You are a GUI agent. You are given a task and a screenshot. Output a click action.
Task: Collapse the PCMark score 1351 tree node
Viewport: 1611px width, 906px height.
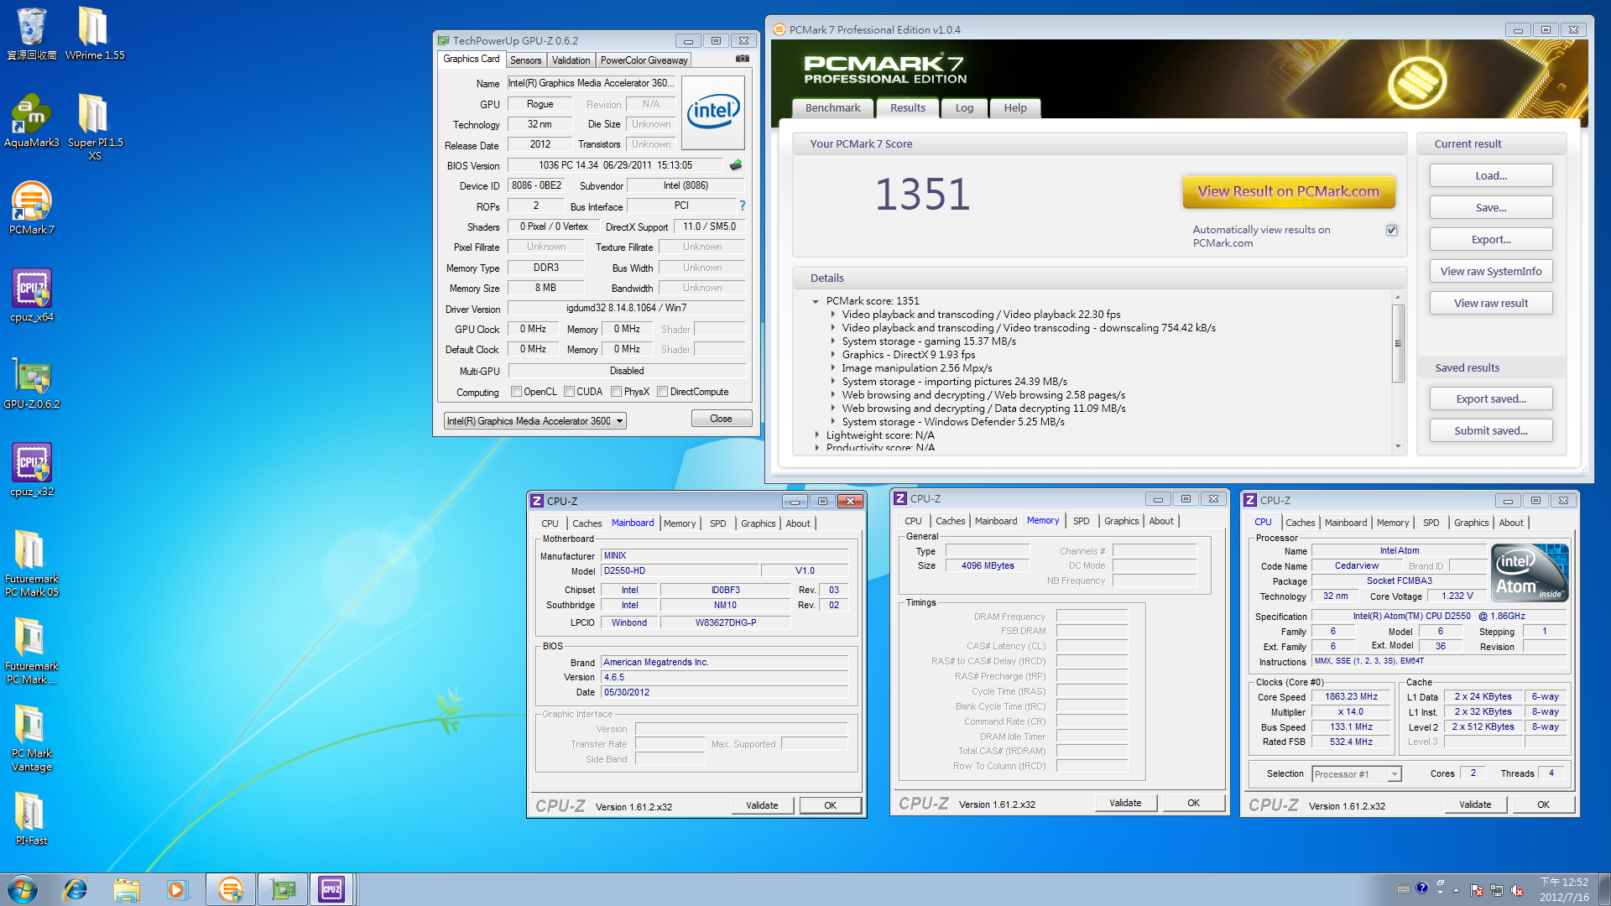[816, 301]
